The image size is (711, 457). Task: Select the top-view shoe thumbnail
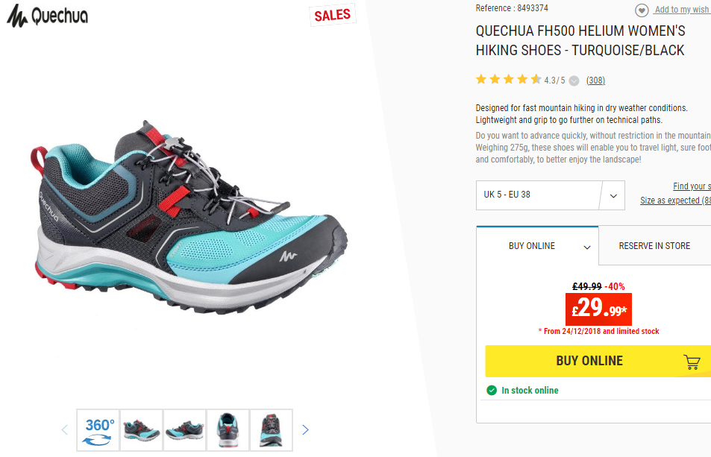pos(272,430)
